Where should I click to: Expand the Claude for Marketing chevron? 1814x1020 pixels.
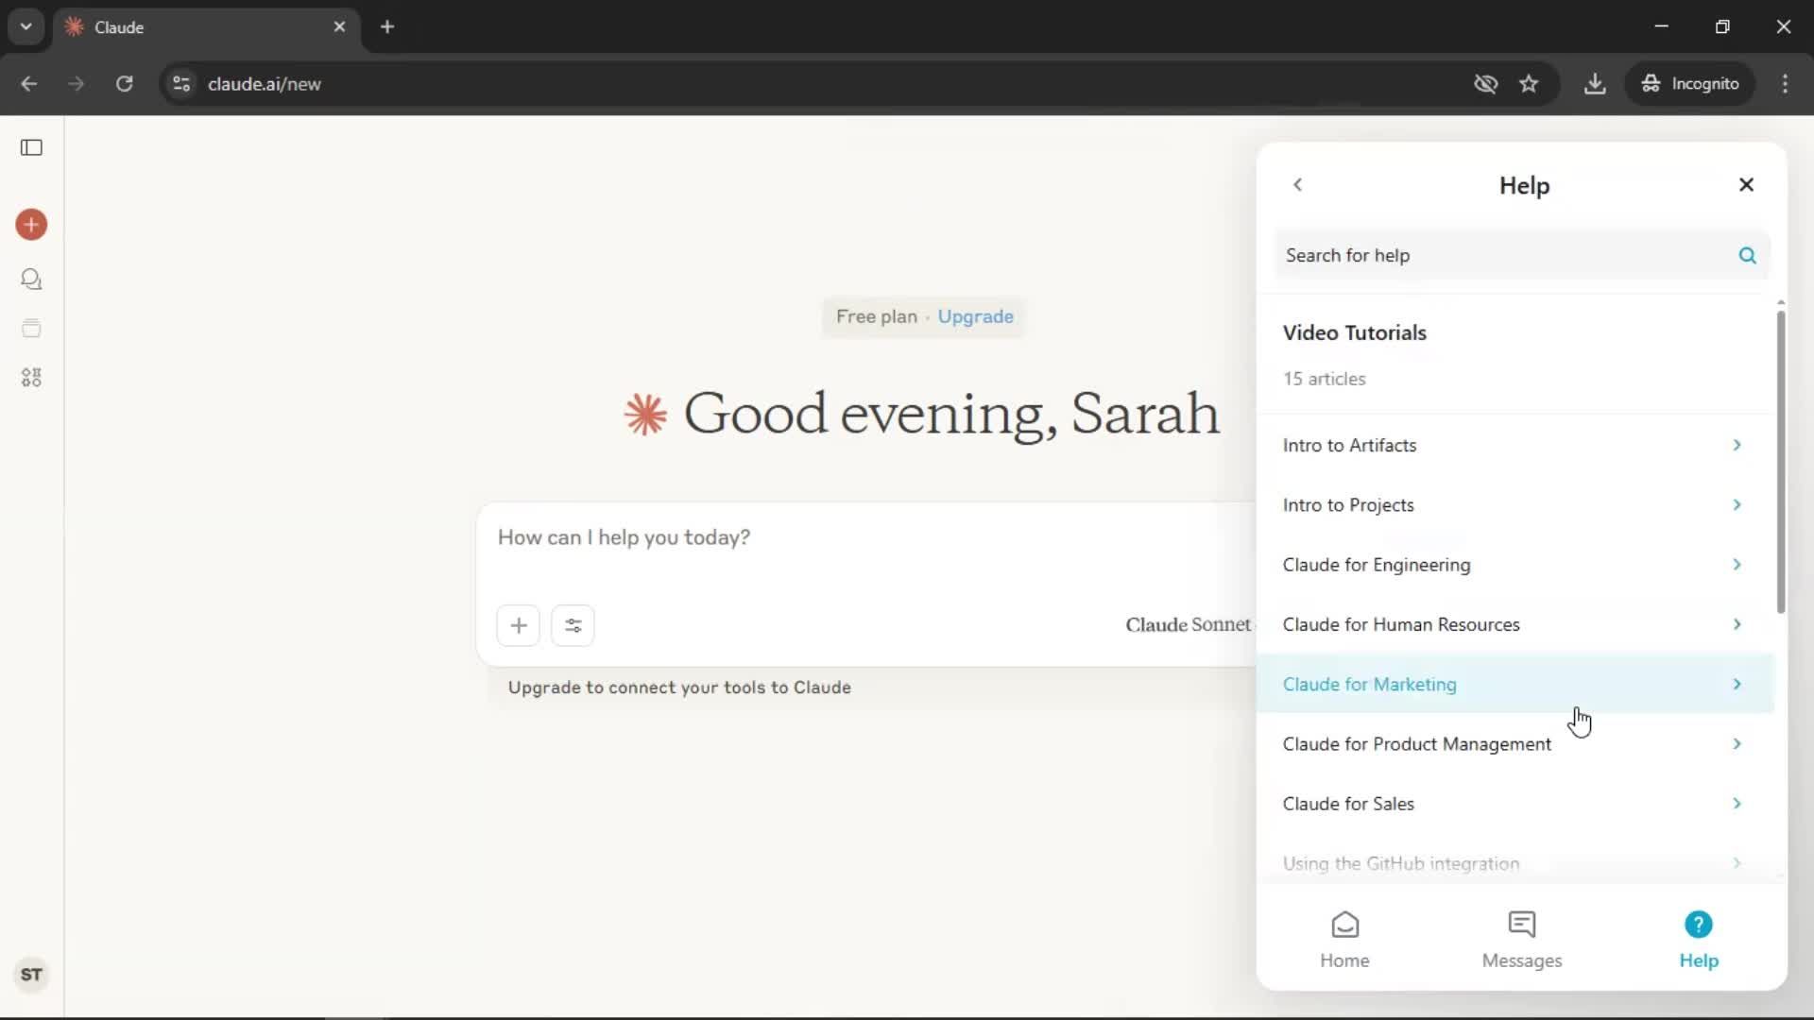pyautogui.click(x=1737, y=684)
